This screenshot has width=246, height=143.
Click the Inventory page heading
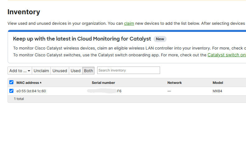coord(24,12)
